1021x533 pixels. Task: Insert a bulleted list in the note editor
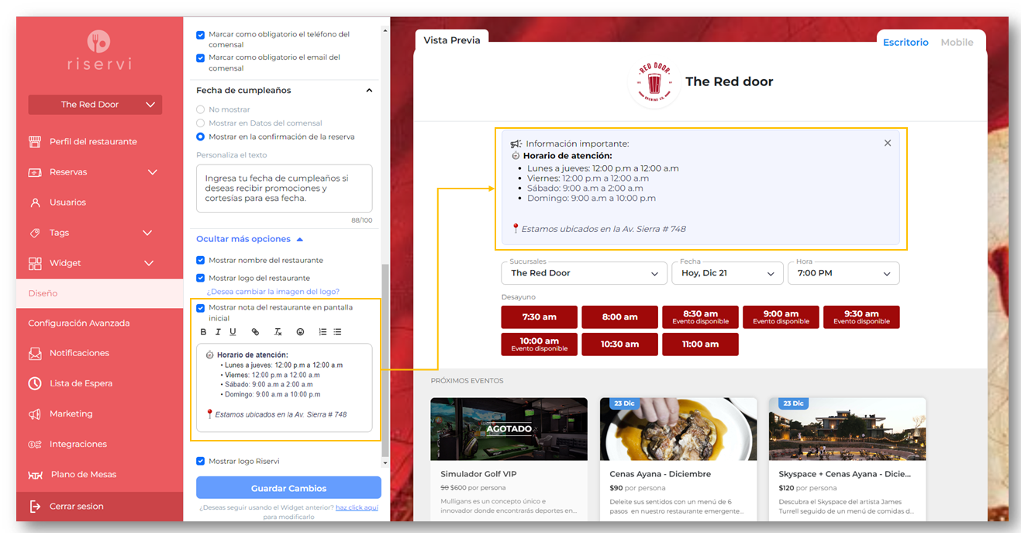[x=337, y=332]
